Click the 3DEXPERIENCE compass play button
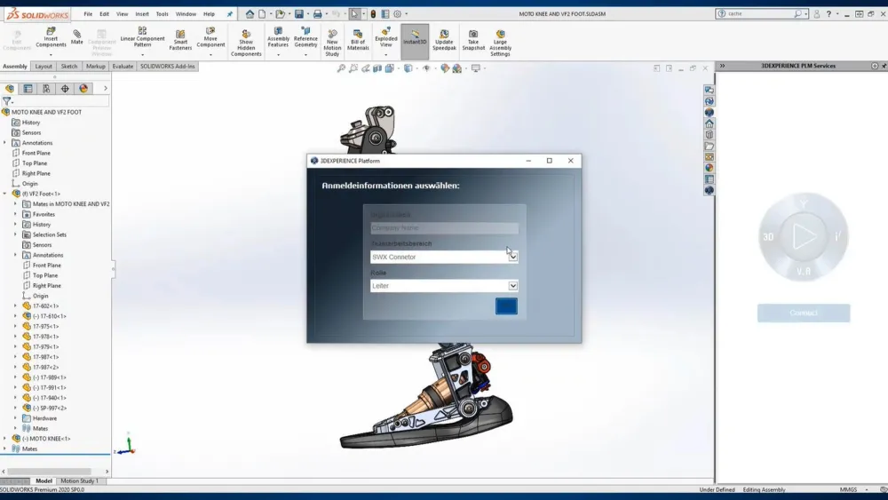 pos(804,237)
